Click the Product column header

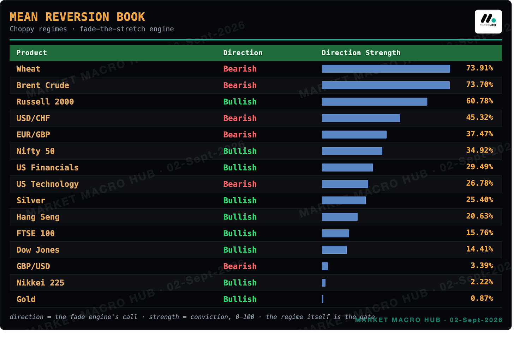tap(31, 53)
